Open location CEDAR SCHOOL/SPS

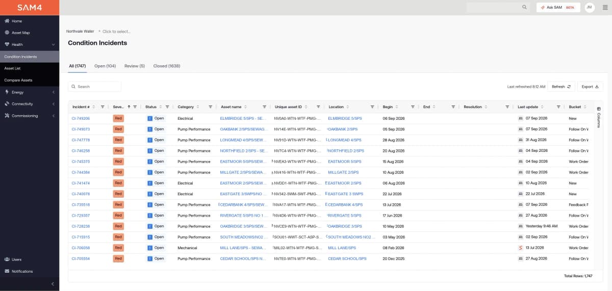coord(347,258)
